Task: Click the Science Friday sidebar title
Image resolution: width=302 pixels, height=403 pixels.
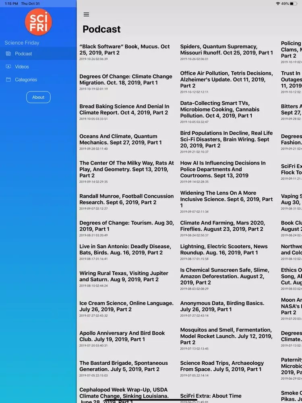Action: tap(22, 43)
